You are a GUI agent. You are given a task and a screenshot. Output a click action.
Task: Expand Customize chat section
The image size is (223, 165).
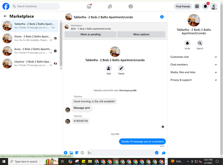pyautogui.click(x=194, y=57)
